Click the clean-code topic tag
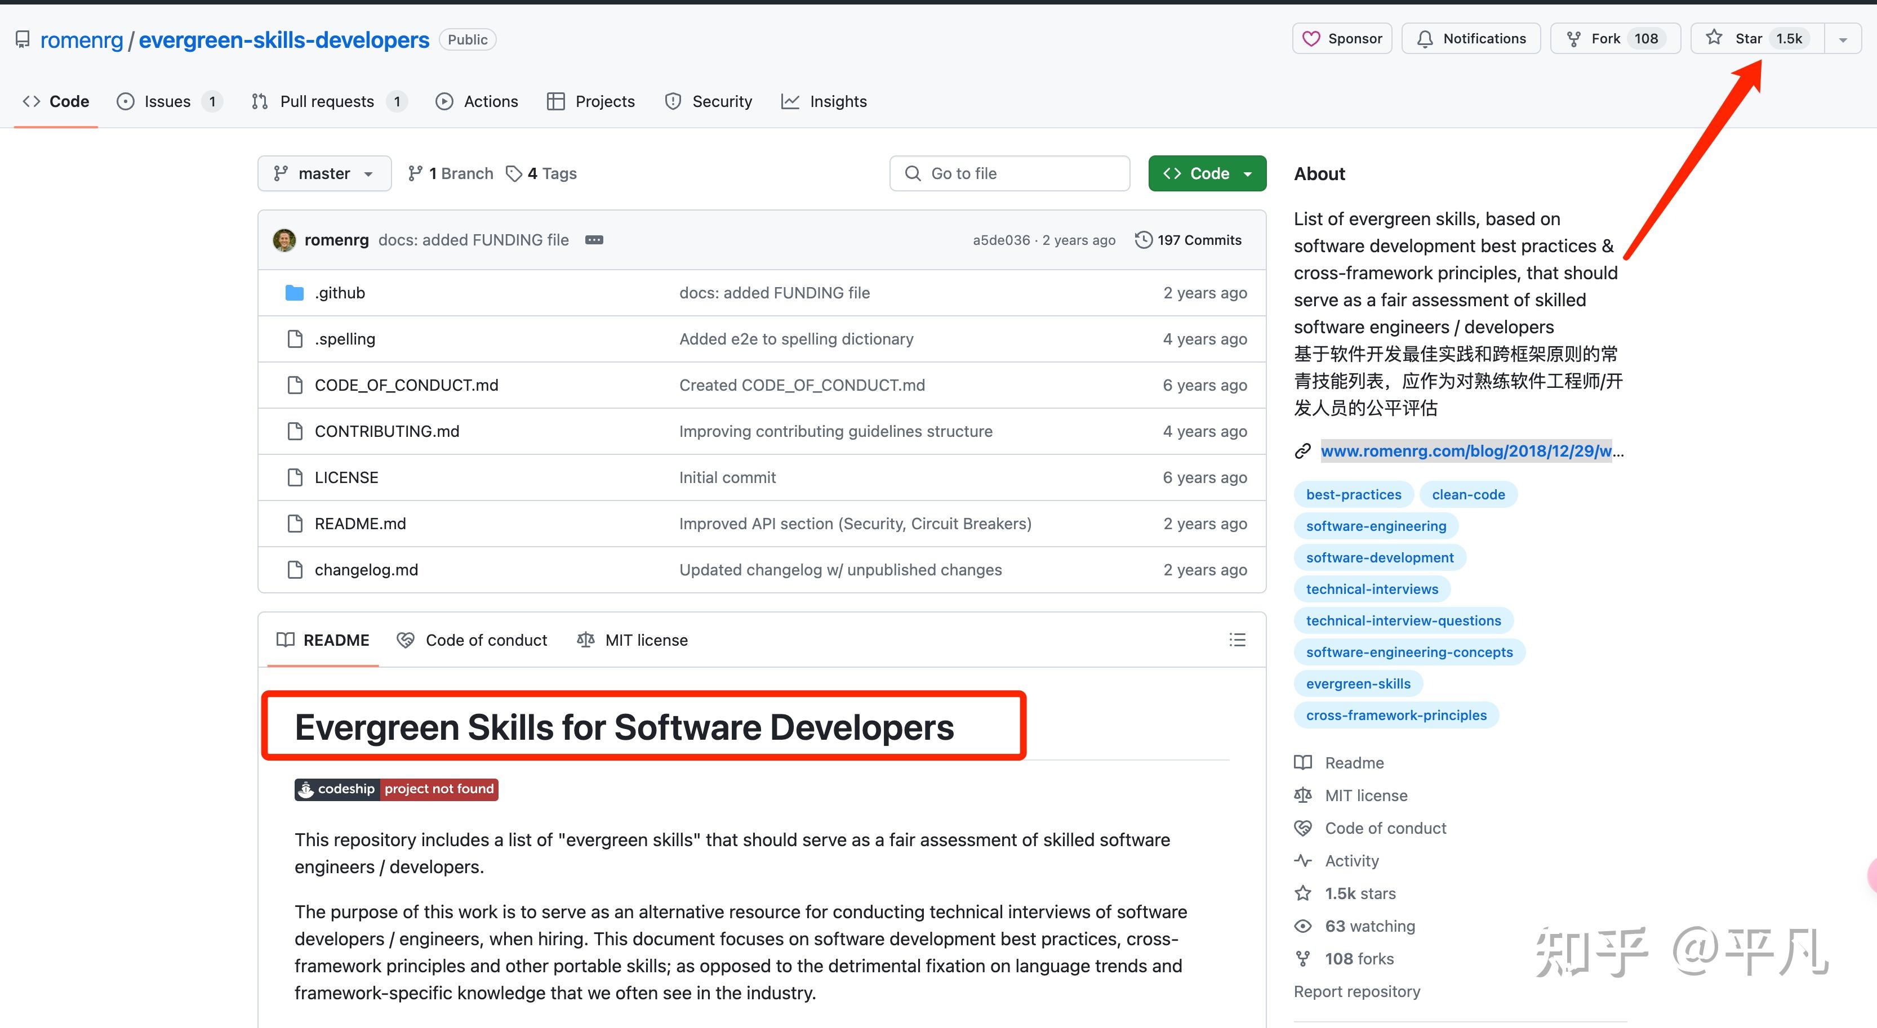Screen dimensions: 1877x1028 (1468, 494)
